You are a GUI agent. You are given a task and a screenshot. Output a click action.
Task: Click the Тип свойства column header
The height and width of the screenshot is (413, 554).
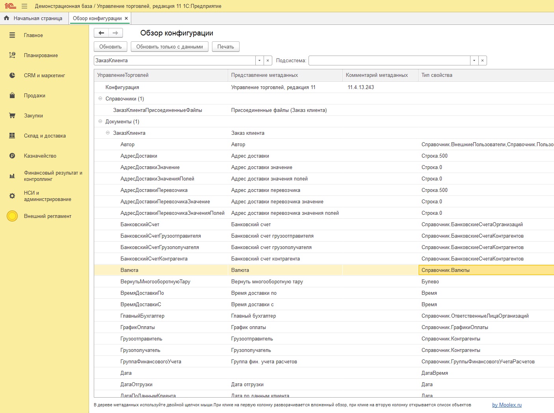[x=486, y=75]
